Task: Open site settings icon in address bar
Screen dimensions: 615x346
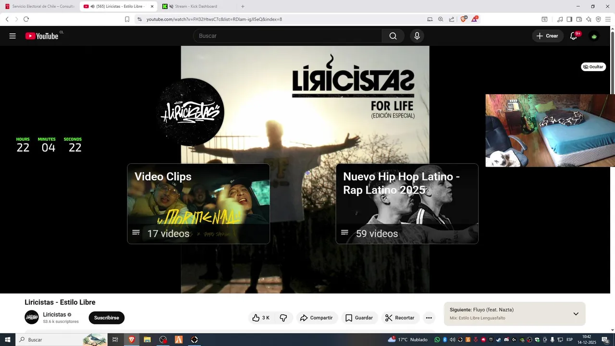Action: pyautogui.click(x=139, y=19)
